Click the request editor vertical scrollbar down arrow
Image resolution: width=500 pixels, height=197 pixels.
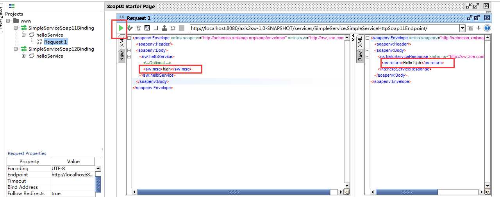(x=347, y=186)
